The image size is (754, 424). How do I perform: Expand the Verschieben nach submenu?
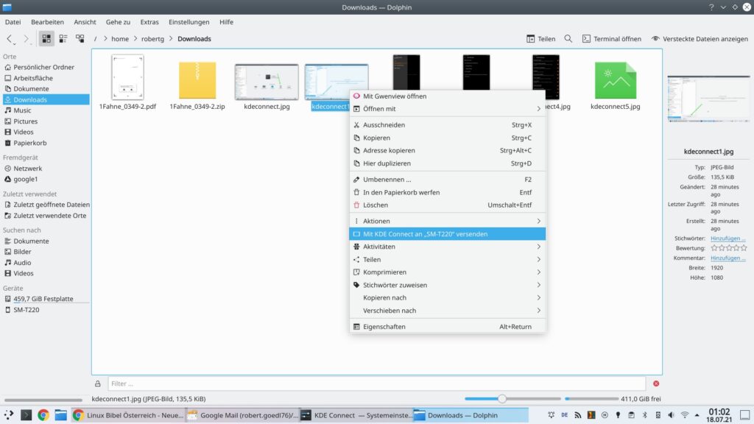(447, 311)
